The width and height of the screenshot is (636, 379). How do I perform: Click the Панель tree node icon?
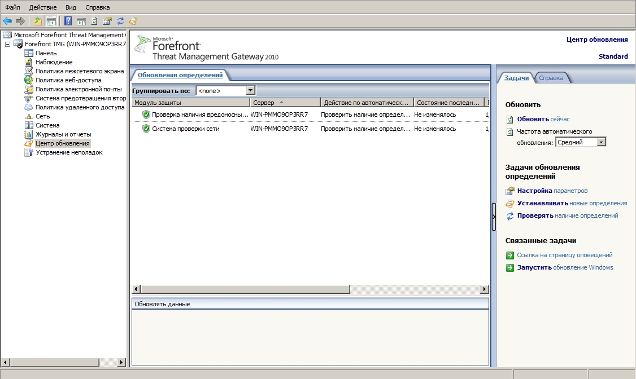coord(29,53)
